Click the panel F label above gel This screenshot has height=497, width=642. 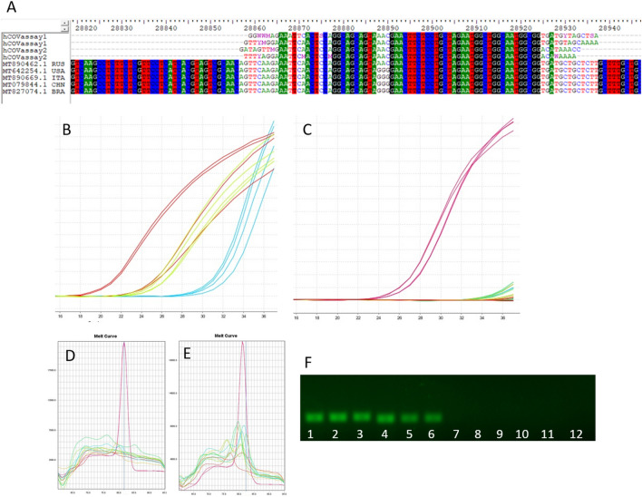click(x=307, y=363)
